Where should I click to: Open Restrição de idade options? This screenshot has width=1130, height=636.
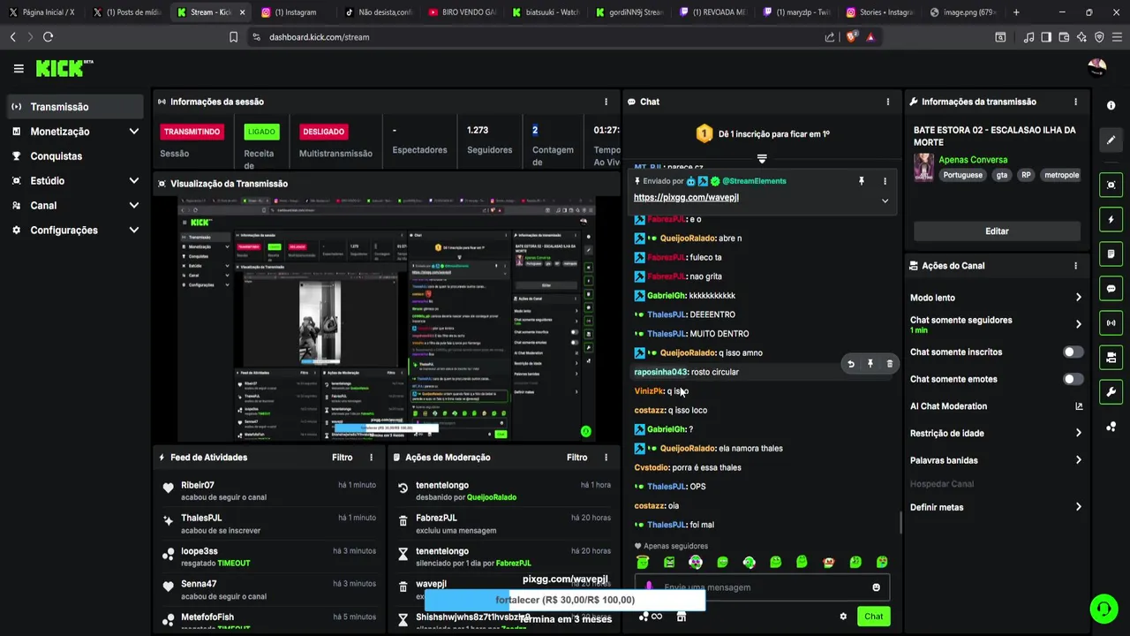tap(995, 433)
